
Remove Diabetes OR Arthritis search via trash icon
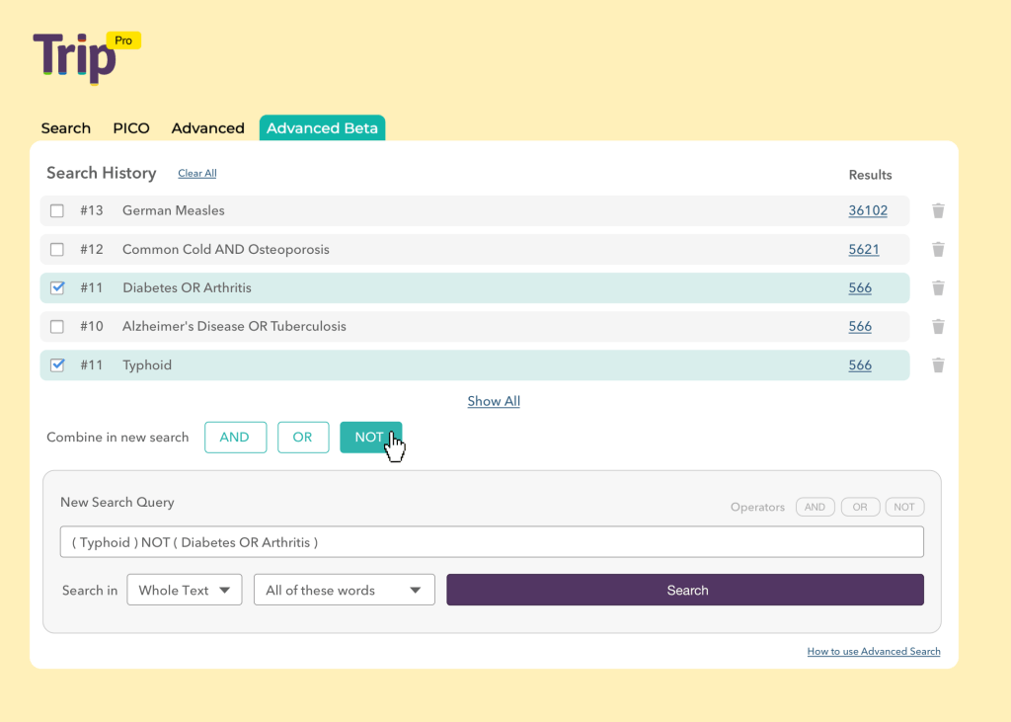click(x=938, y=287)
